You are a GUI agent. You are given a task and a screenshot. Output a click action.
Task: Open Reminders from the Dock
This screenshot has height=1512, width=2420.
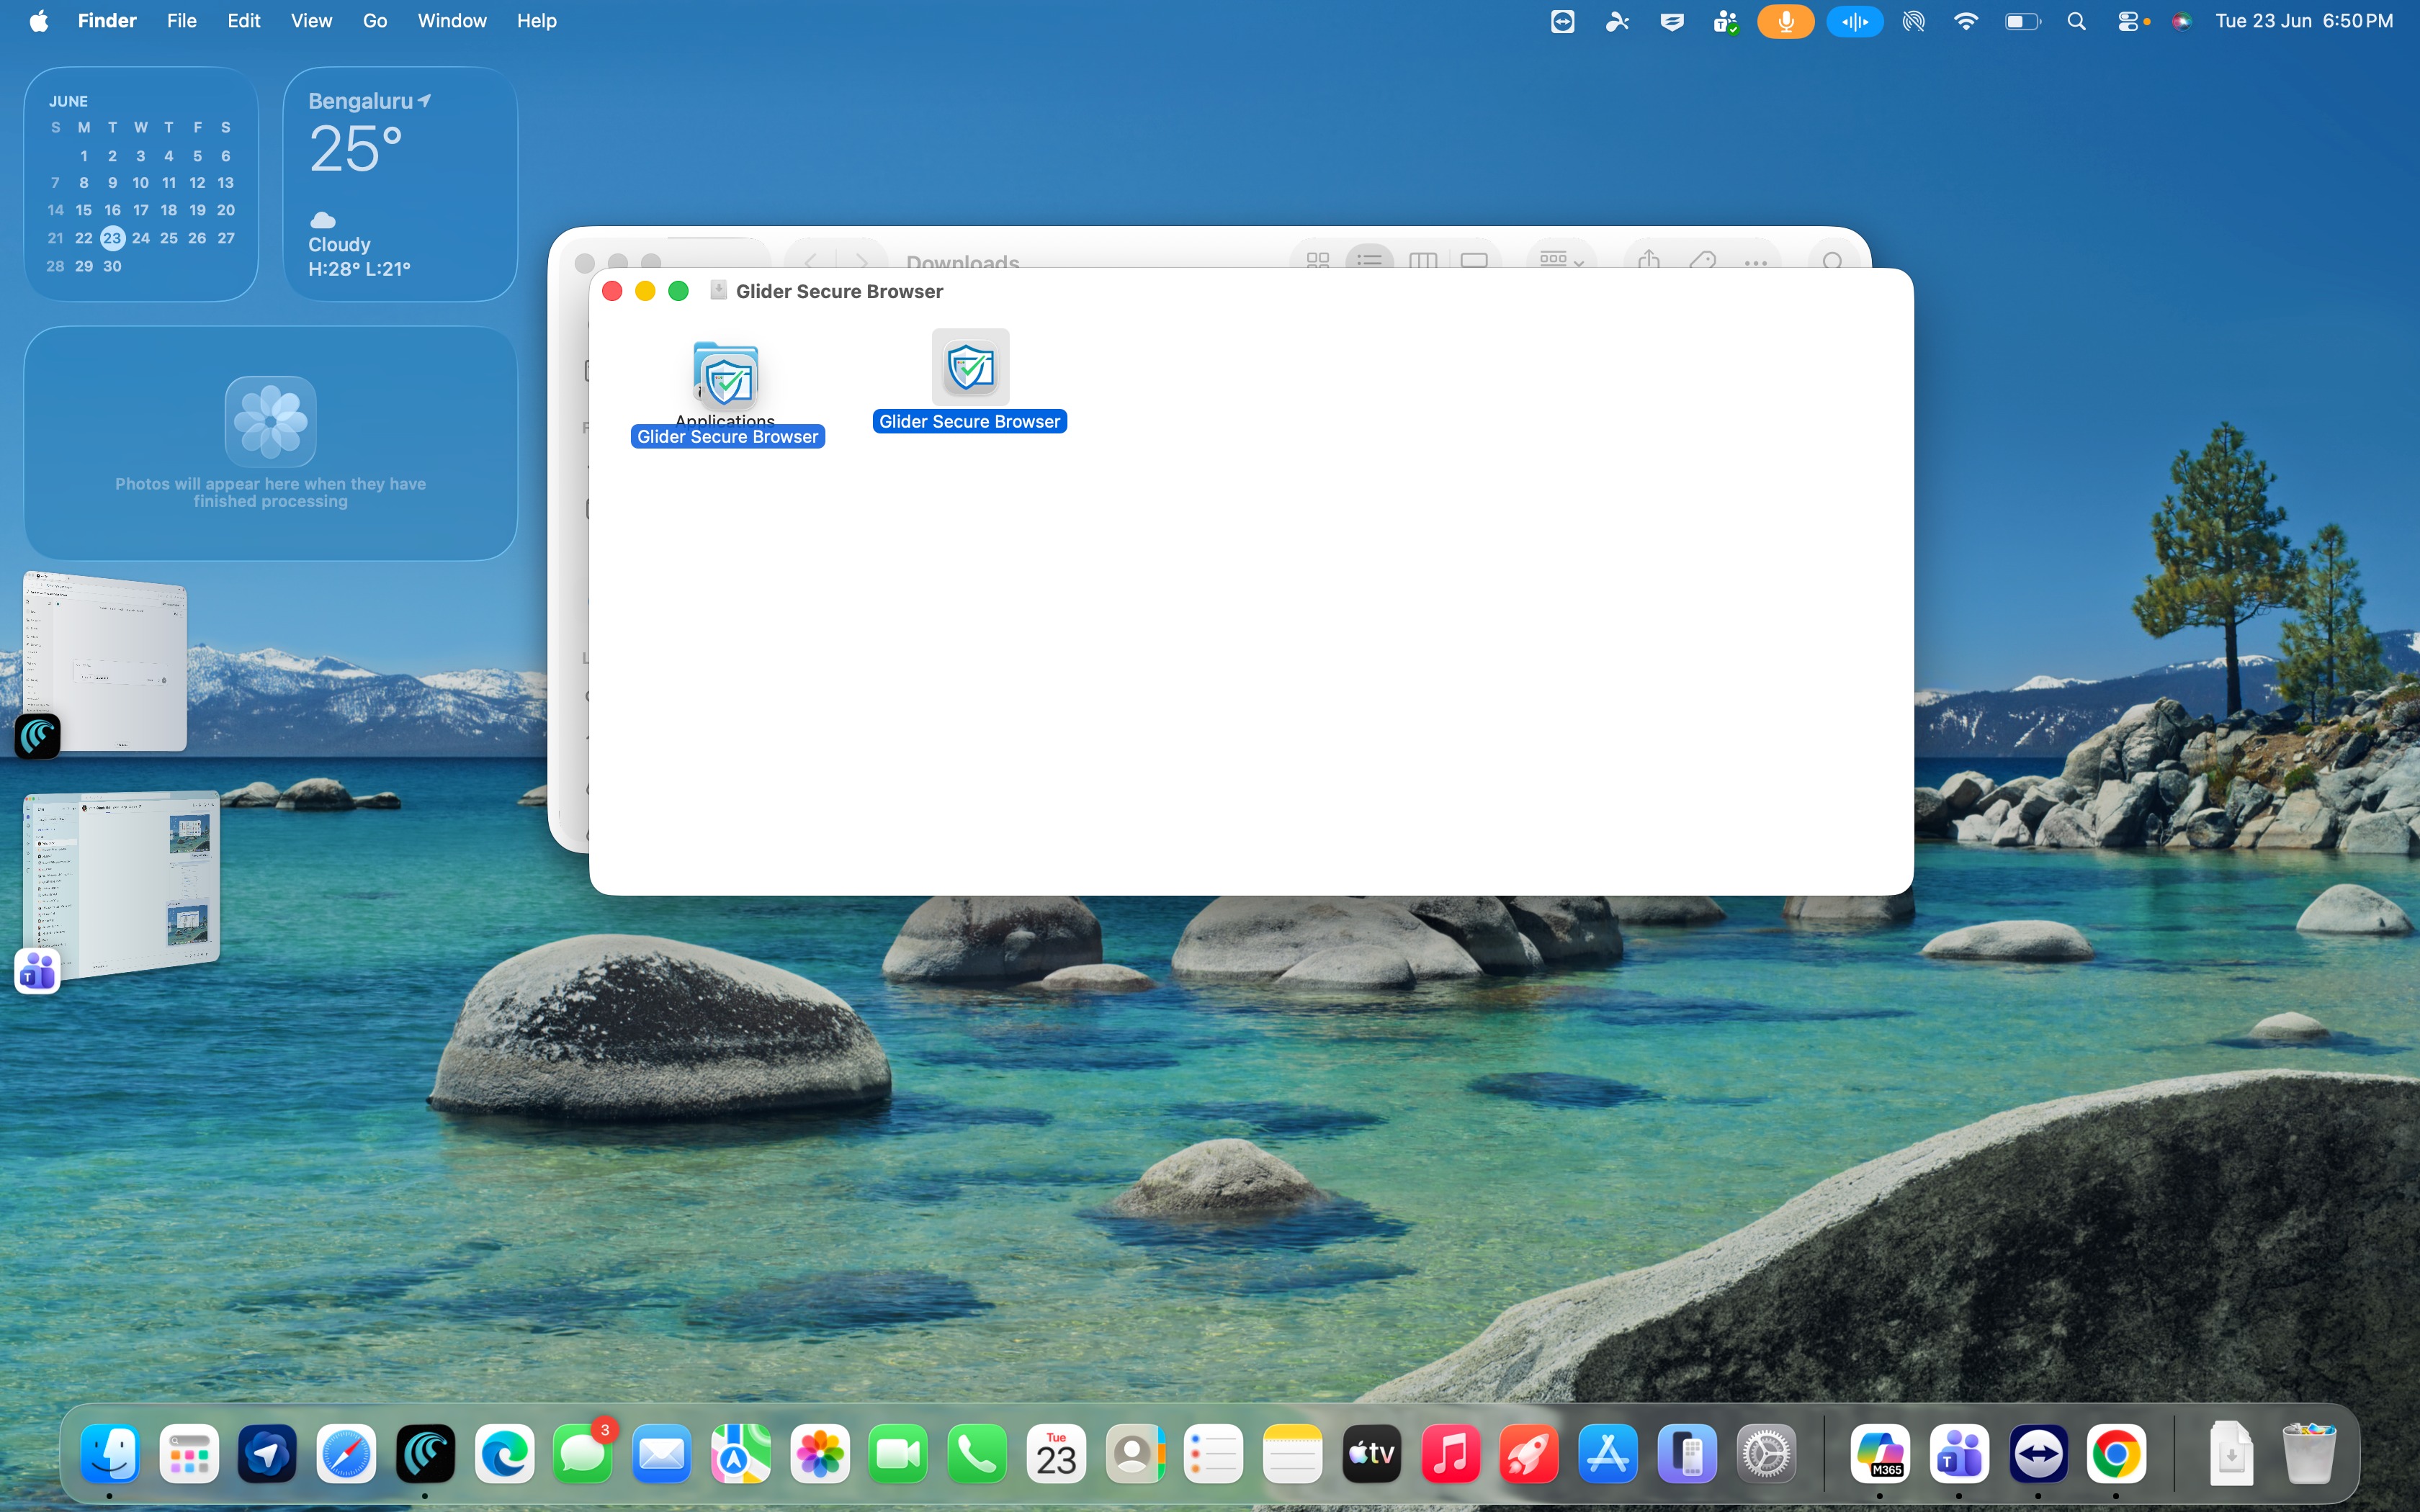[1214, 1454]
